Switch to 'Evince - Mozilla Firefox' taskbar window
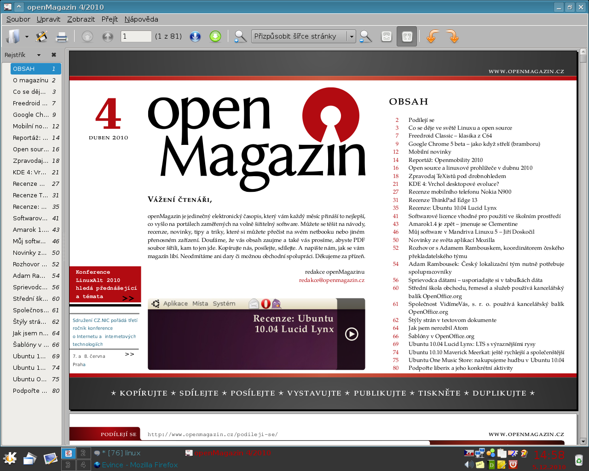Screen dimensions: 589x471 [136, 465]
